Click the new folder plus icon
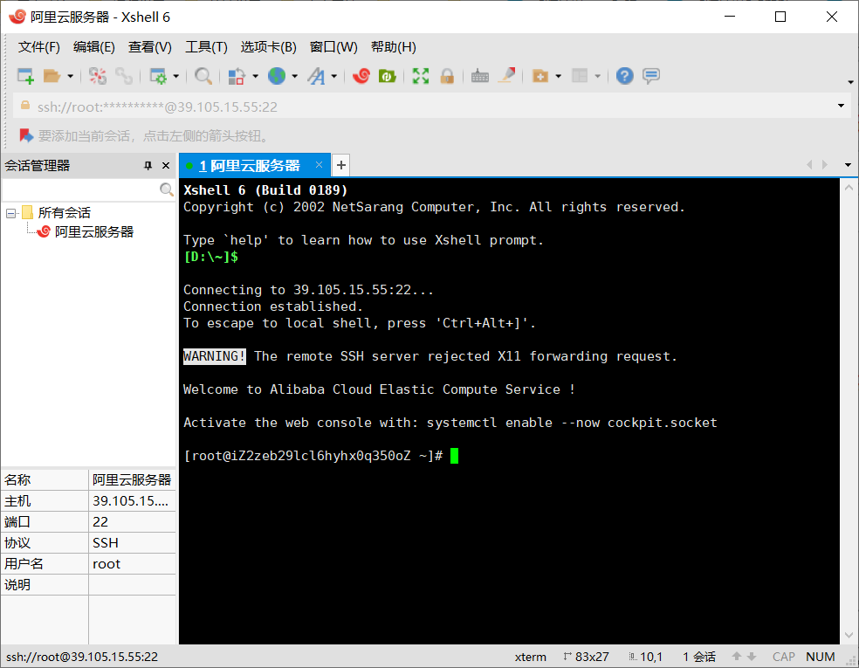 (540, 76)
